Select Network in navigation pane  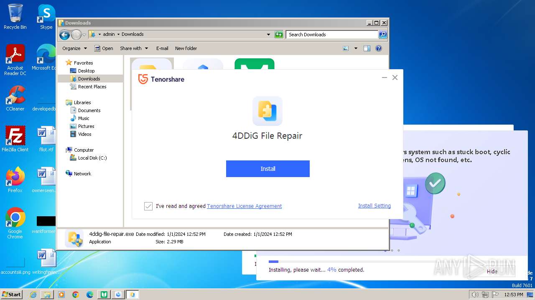(x=82, y=174)
